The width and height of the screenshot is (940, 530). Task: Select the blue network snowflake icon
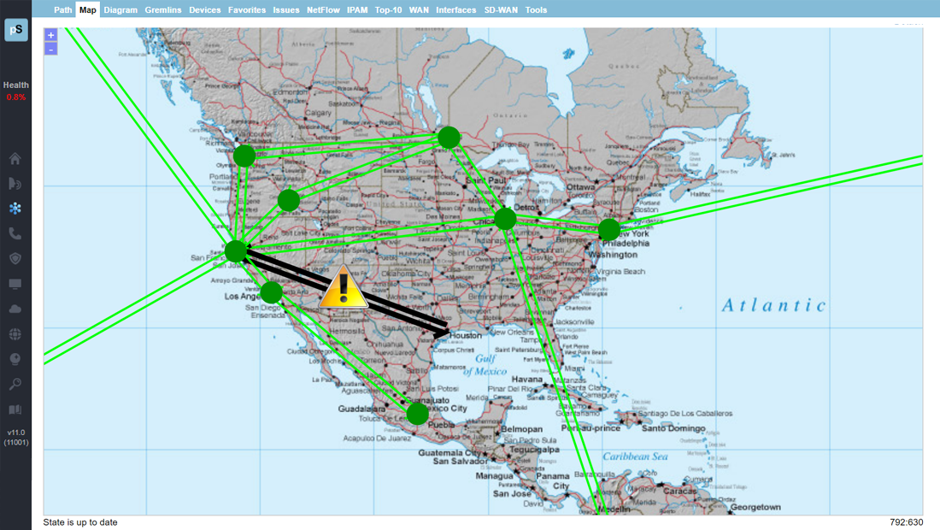click(x=15, y=209)
